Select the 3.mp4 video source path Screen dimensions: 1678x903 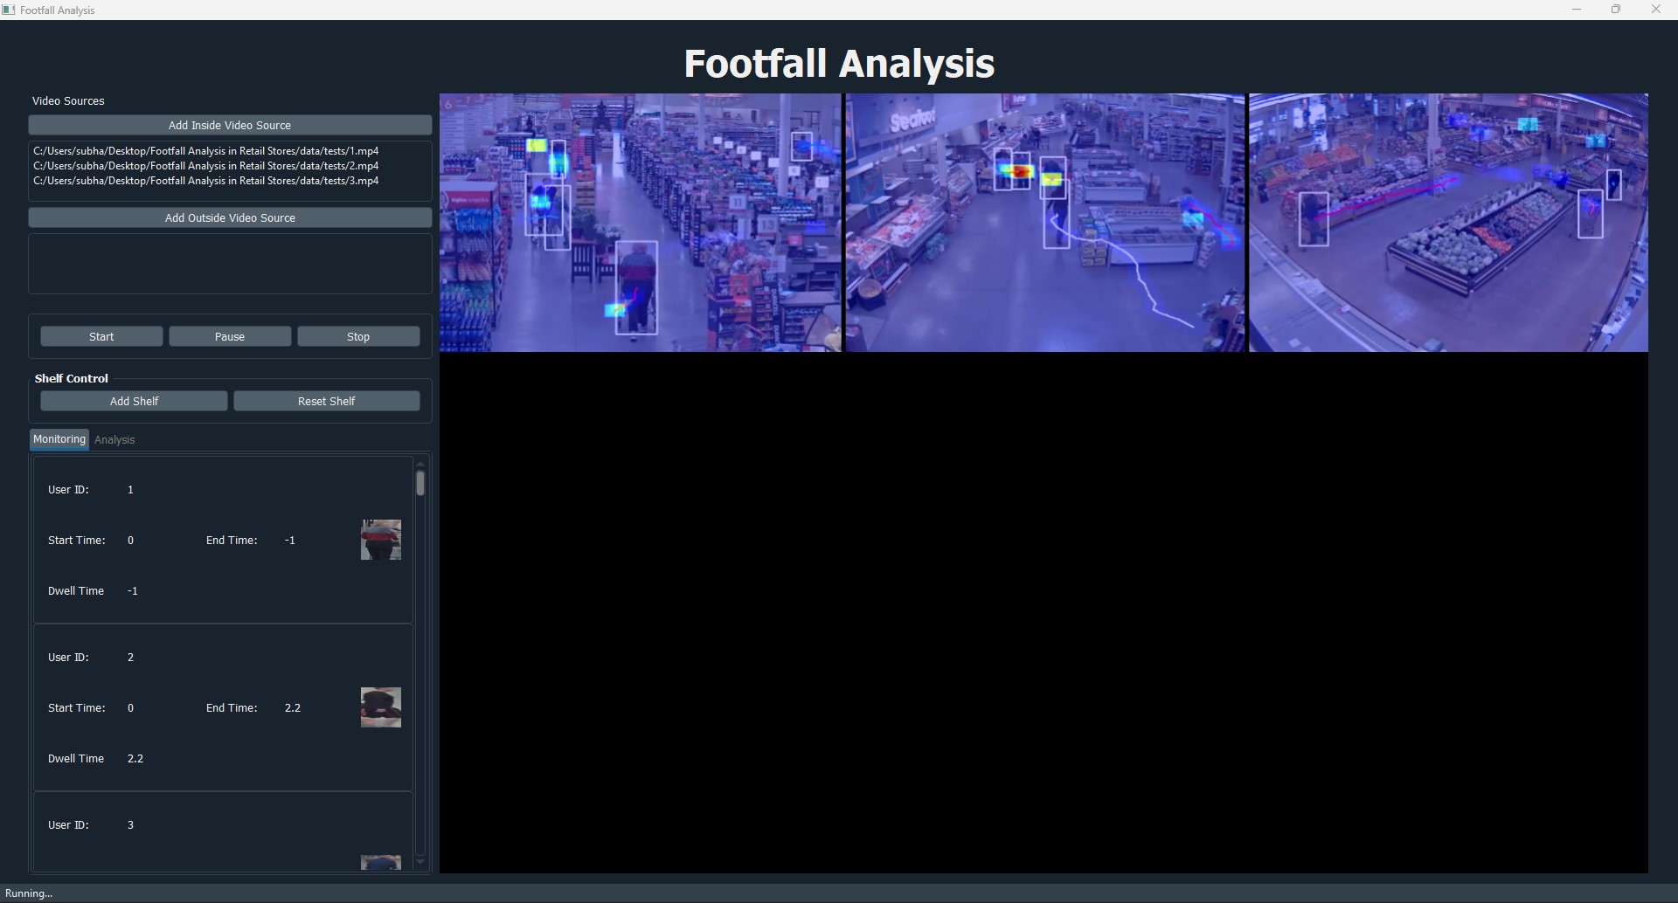coord(206,181)
